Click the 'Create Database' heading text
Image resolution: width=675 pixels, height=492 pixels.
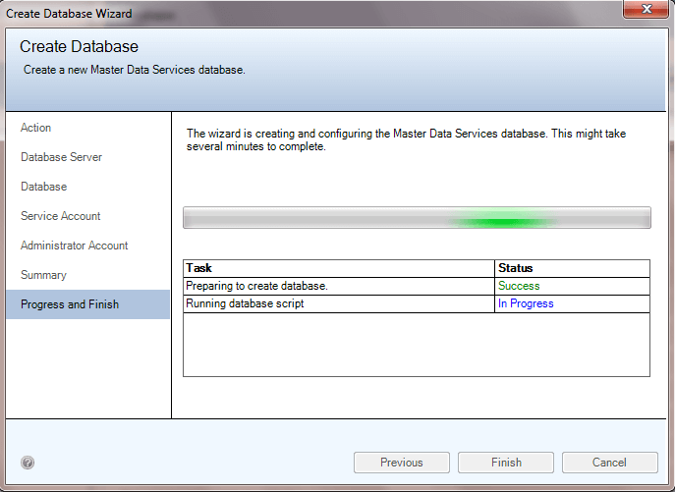[x=79, y=46]
